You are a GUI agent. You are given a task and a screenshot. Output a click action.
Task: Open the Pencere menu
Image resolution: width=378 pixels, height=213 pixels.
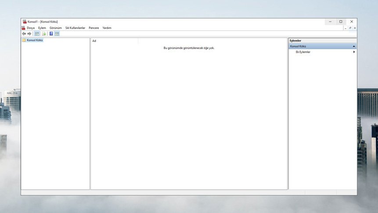pyautogui.click(x=94, y=28)
